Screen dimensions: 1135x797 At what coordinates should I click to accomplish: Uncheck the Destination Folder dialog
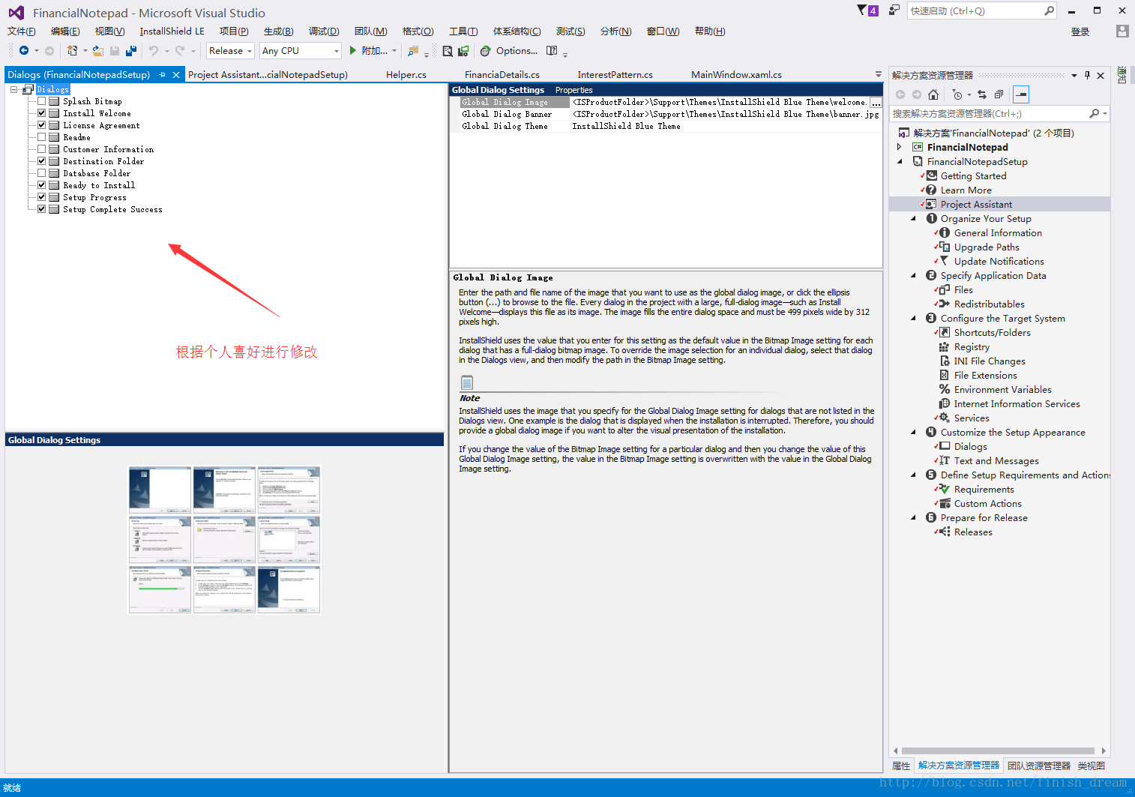coord(42,161)
